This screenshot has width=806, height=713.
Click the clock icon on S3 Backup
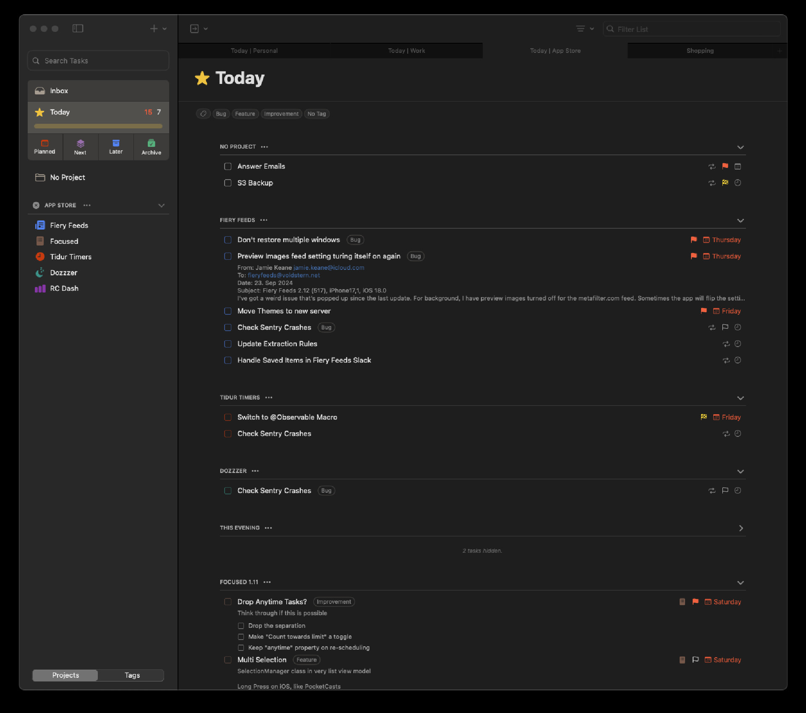[x=738, y=183]
